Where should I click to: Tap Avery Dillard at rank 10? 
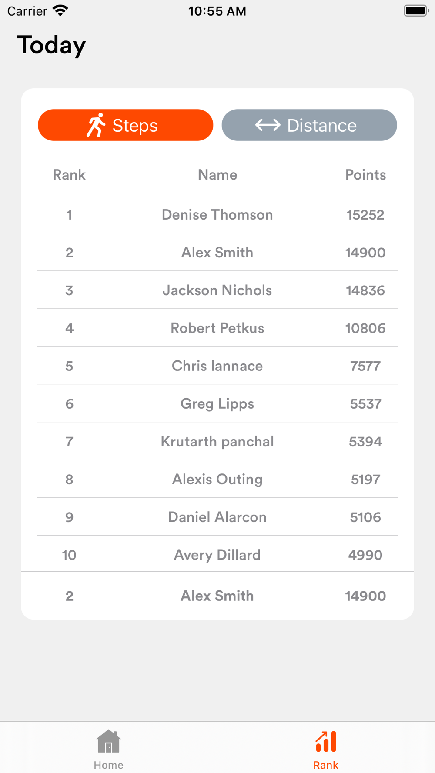pyautogui.click(x=217, y=555)
